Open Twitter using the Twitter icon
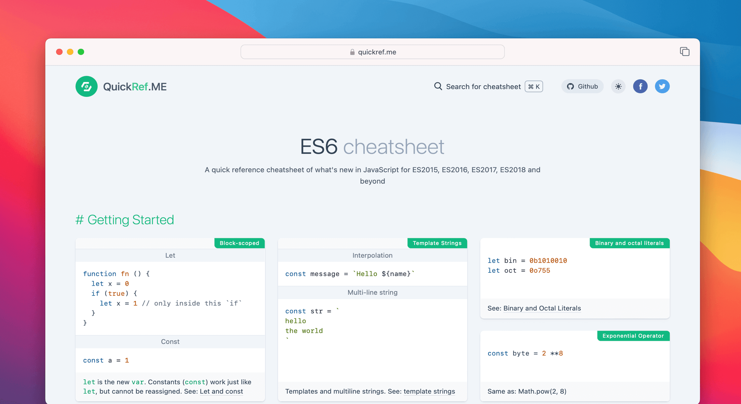741x404 pixels. (x=662, y=86)
